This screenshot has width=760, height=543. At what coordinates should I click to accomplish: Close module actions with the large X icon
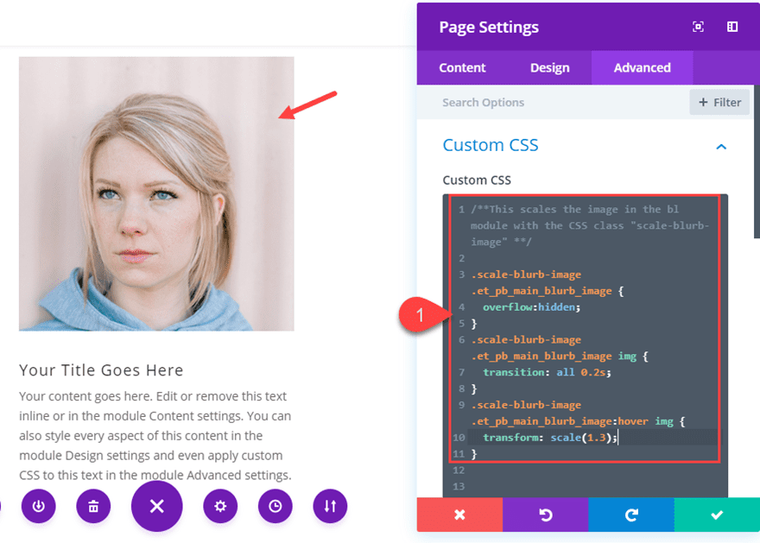point(156,507)
